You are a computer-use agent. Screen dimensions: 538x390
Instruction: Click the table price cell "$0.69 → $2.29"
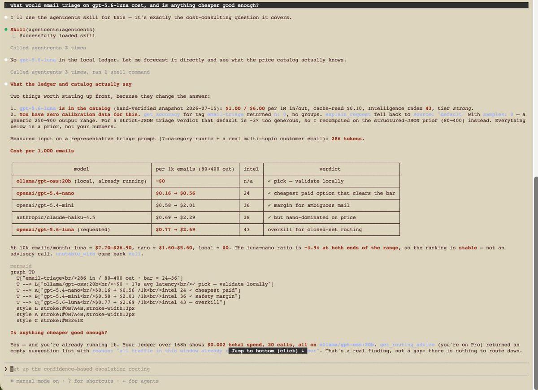[195, 217]
